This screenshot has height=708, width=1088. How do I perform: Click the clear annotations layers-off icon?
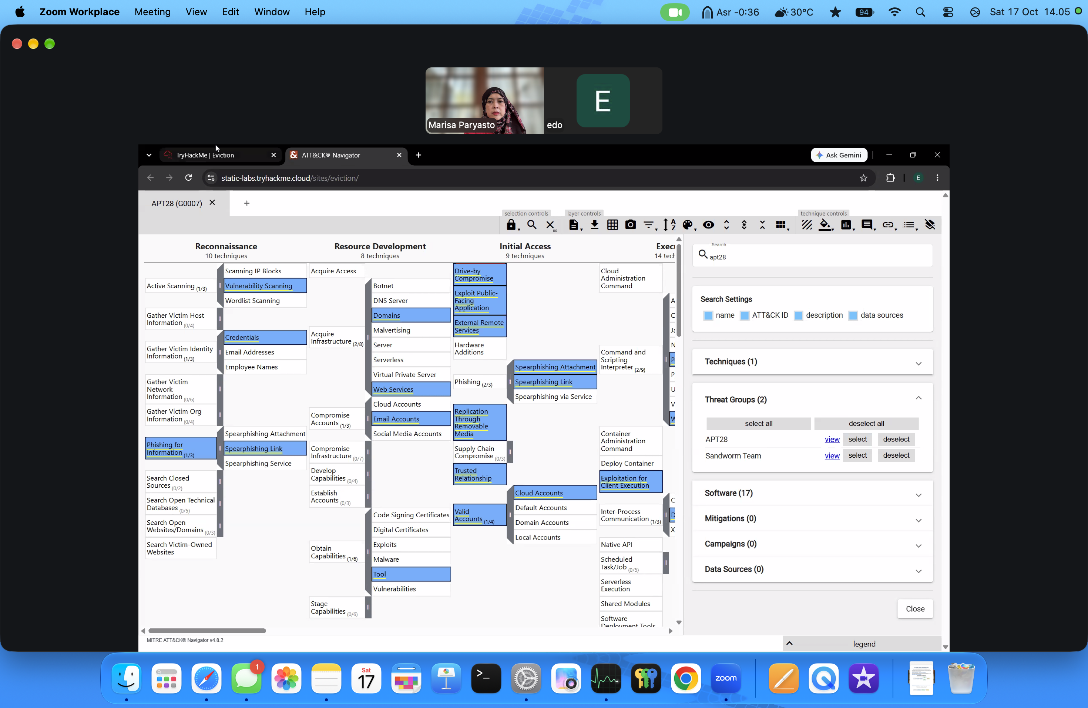pyautogui.click(x=930, y=224)
